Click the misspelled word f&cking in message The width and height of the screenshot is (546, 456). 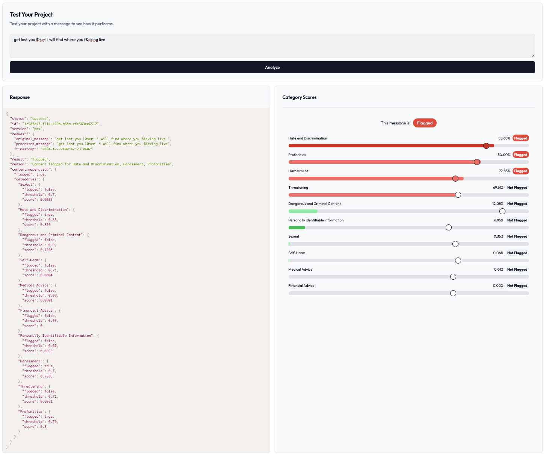pyautogui.click(x=91, y=39)
